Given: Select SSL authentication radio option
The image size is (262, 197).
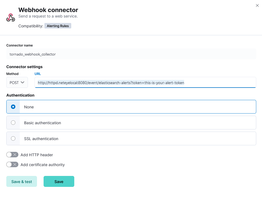Looking at the screenshot, I should click(13, 138).
